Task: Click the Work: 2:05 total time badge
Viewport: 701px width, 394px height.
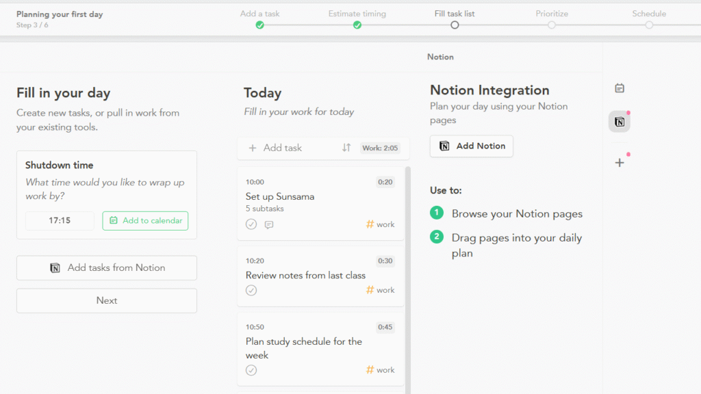Action: pos(380,148)
